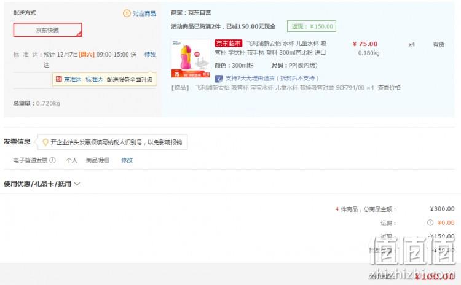Click the 尺码：PP(聚丙烯) attribute text
This screenshot has height=285, width=461.
294,65
